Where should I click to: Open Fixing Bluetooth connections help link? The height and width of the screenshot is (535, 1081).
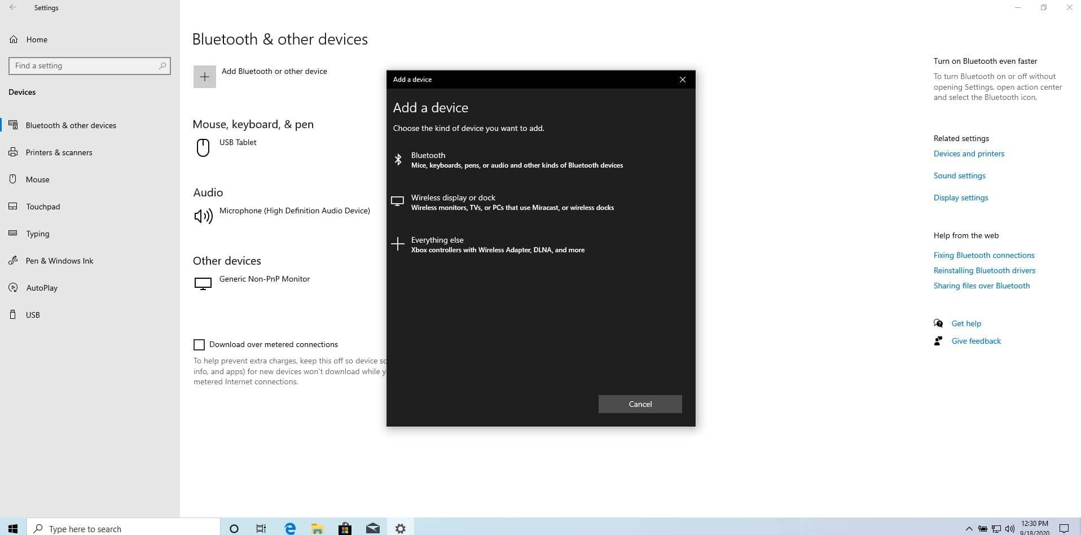(x=983, y=255)
